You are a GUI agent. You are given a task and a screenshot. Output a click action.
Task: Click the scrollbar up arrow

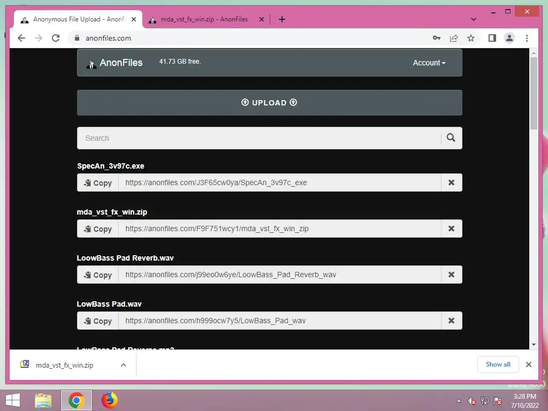point(534,53)
